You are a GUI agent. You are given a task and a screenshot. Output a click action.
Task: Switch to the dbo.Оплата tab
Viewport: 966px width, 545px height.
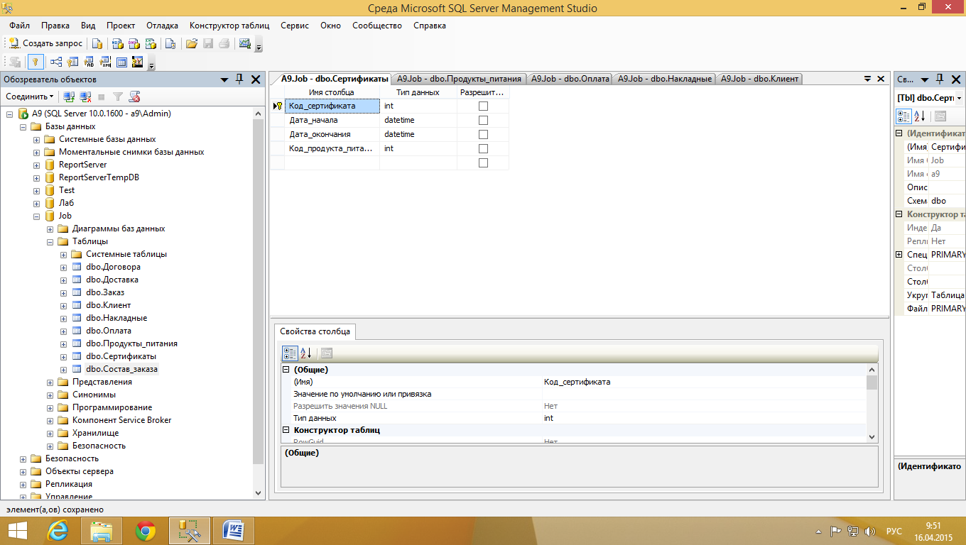(570, 79)
